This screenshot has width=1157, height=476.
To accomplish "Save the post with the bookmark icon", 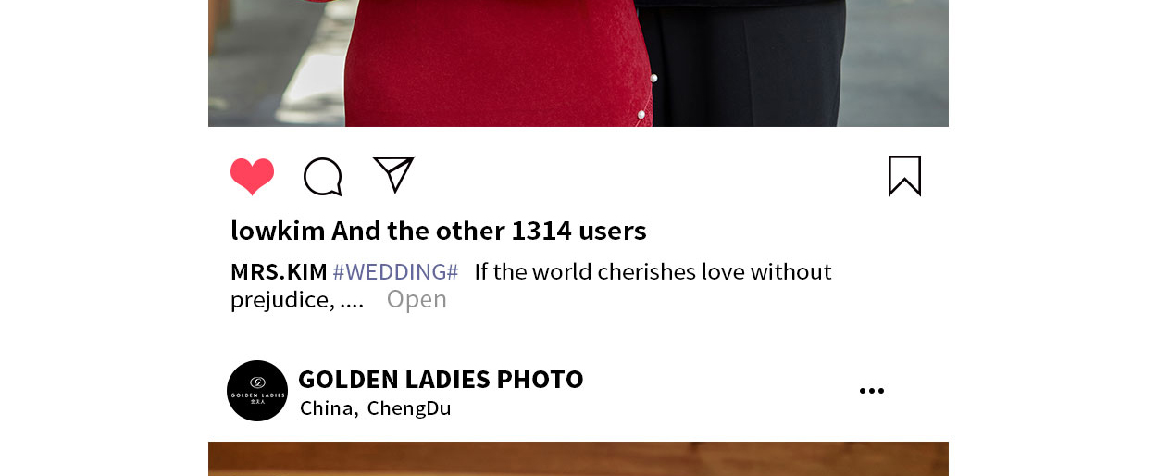I will tap(904, 176).
